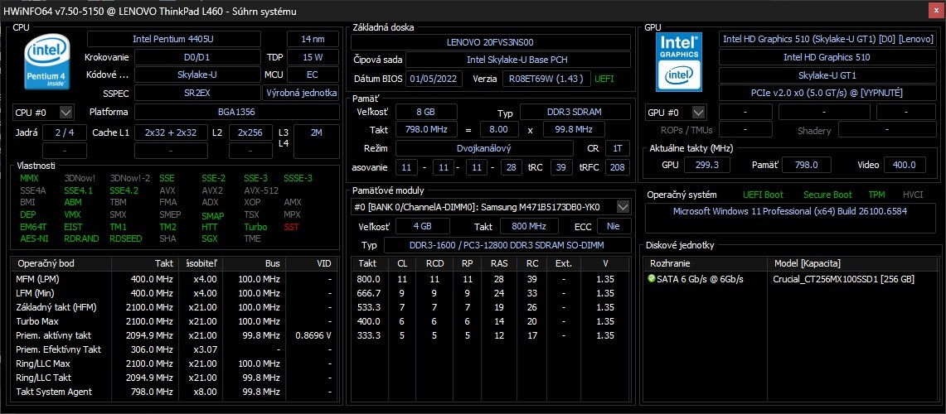946x414 pixels.
Task: Click the TPM status label
Action: pyautogui.click(x=876, y=195)
